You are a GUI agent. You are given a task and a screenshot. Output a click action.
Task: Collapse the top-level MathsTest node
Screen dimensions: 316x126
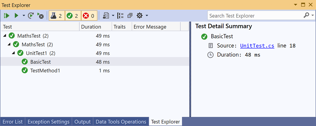[5, 36]
